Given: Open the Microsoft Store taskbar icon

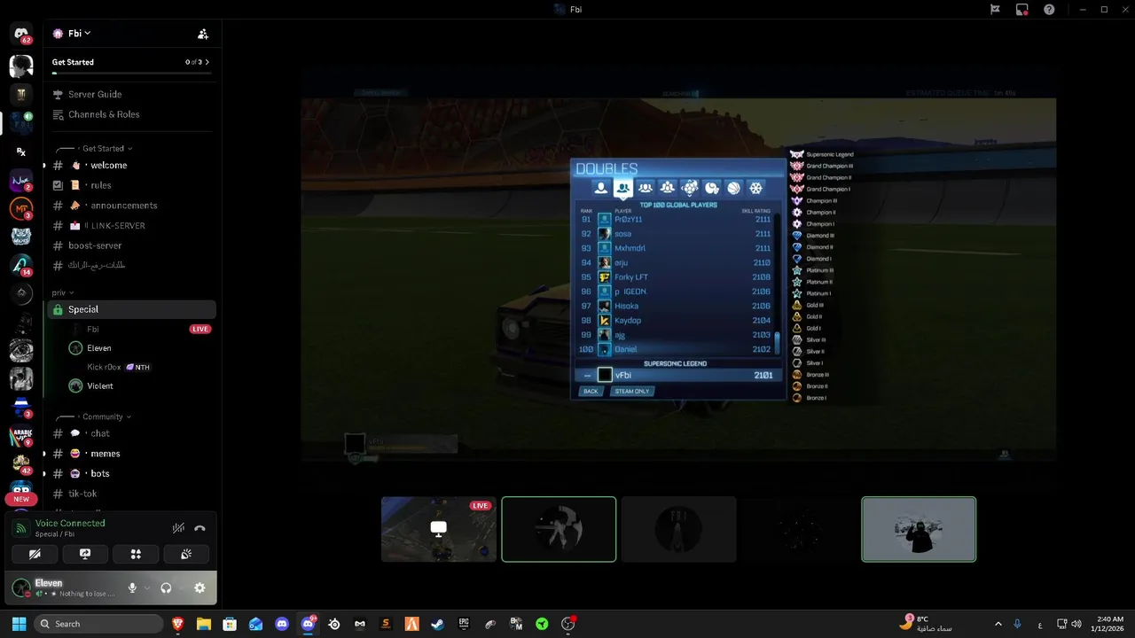Looking at the screenshot, I should click(230, 624).
